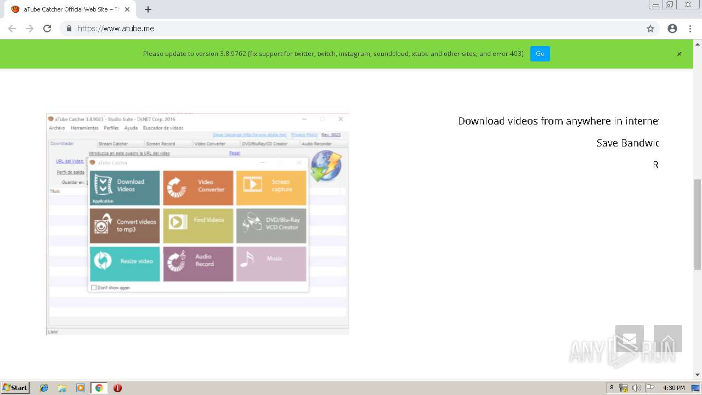The height and width of the screenshot is (395, 702).
Task: Open the network status tray icon
Action: click(624, 388)
